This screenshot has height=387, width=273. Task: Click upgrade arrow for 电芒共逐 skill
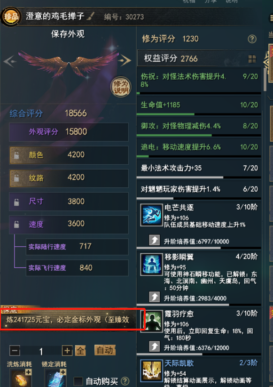point(155,240)
